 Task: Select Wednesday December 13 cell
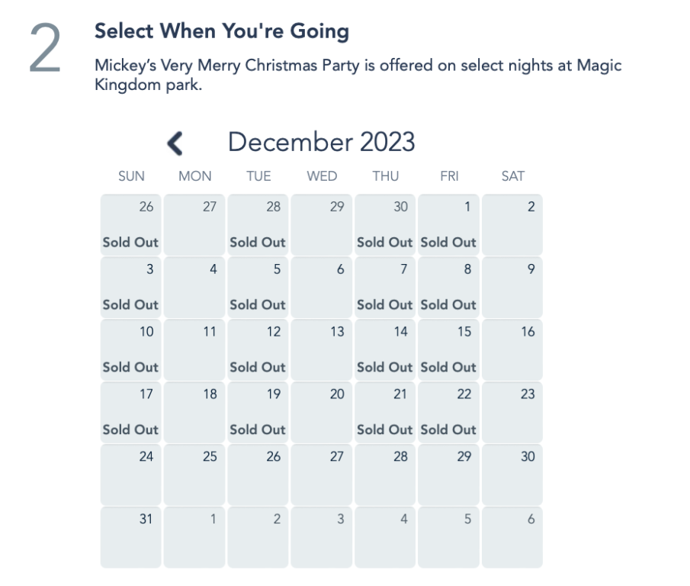click(322, 349)
